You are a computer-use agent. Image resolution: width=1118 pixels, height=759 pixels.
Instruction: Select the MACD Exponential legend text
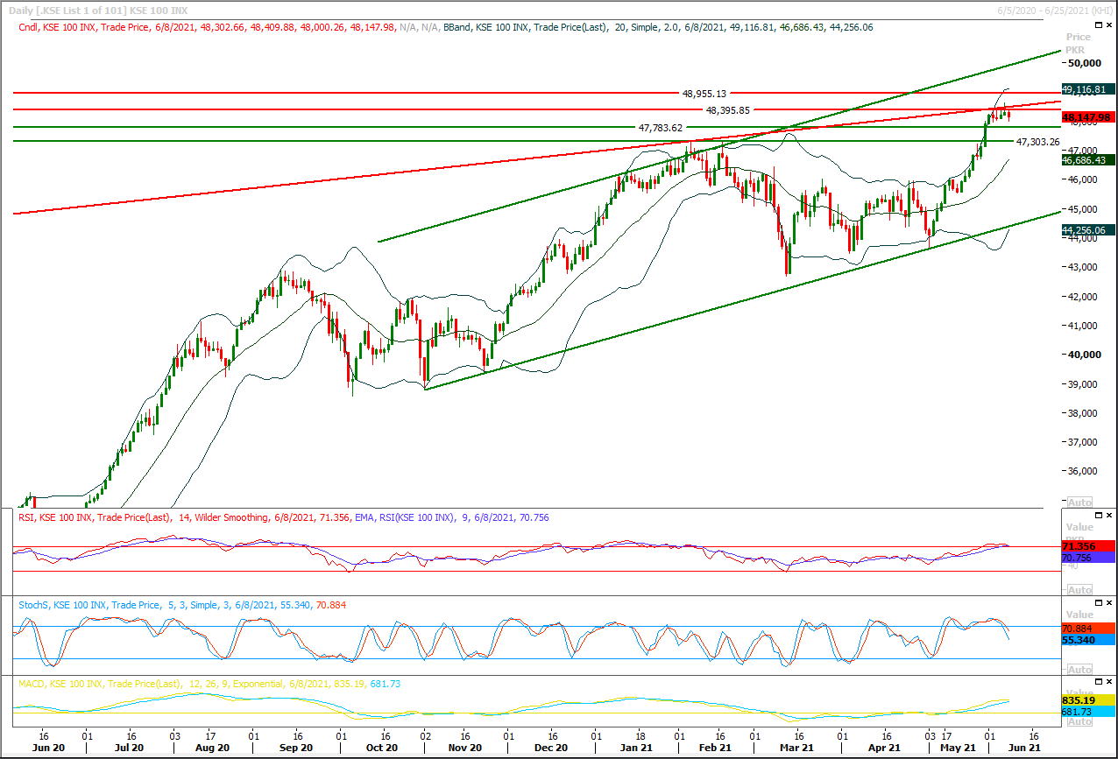[209, 684]
